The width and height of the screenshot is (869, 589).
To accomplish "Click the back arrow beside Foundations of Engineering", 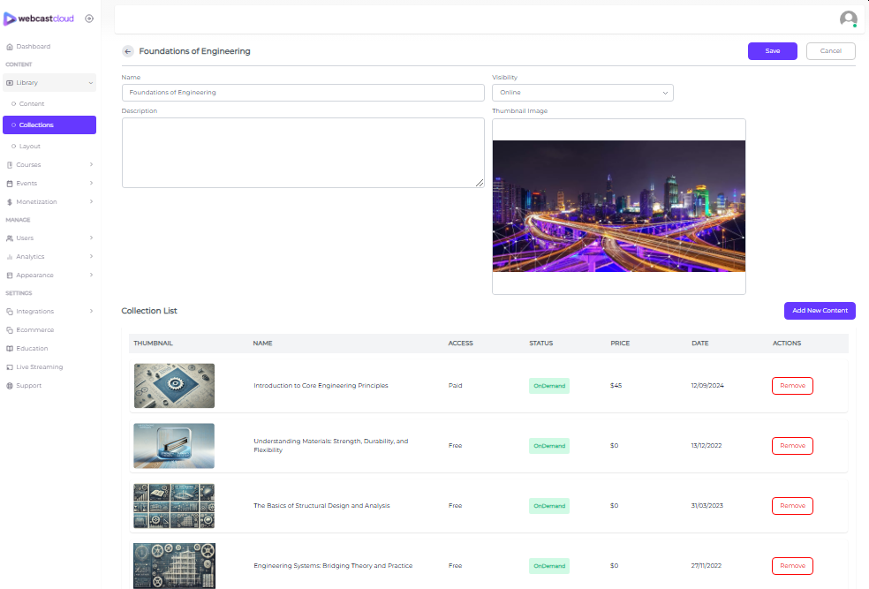I will pos(127,51).
